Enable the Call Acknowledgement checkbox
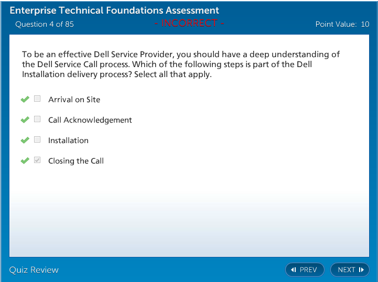 click(x=37, y=119)
